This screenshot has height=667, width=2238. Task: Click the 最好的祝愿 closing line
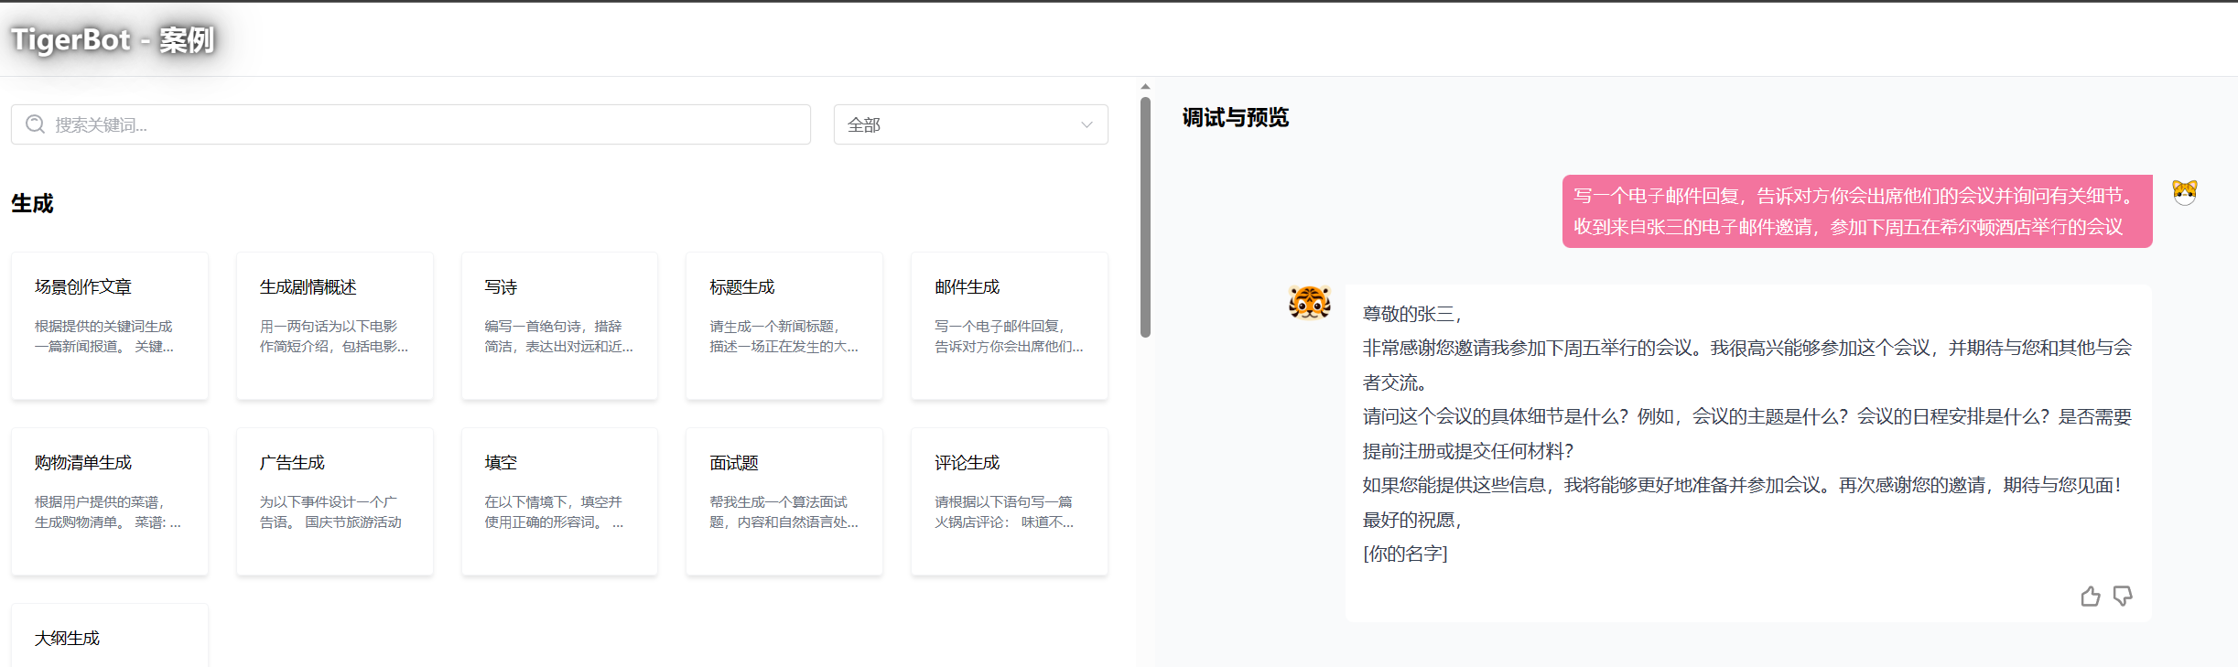(x=1412, y=520)
